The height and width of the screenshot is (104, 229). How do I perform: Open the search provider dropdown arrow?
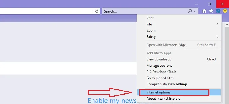(x=194, y=11)
